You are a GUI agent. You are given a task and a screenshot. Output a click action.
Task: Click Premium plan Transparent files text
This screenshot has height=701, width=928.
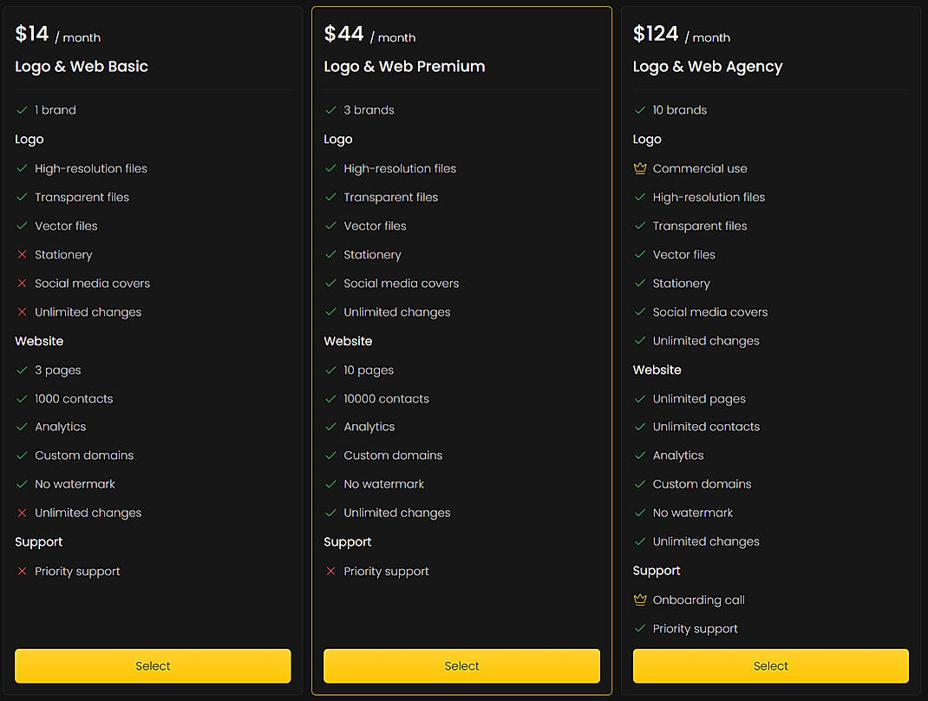coord(390,198)
